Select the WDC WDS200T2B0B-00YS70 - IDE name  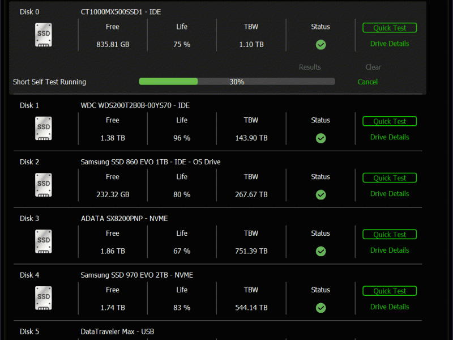pos(135,105)
